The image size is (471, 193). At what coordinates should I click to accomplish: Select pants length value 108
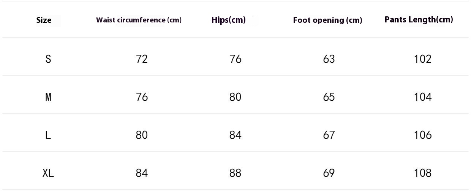point(423,173)
